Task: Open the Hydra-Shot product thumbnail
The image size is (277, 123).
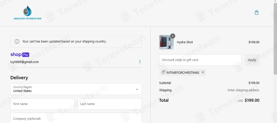Action: [166, 42]
